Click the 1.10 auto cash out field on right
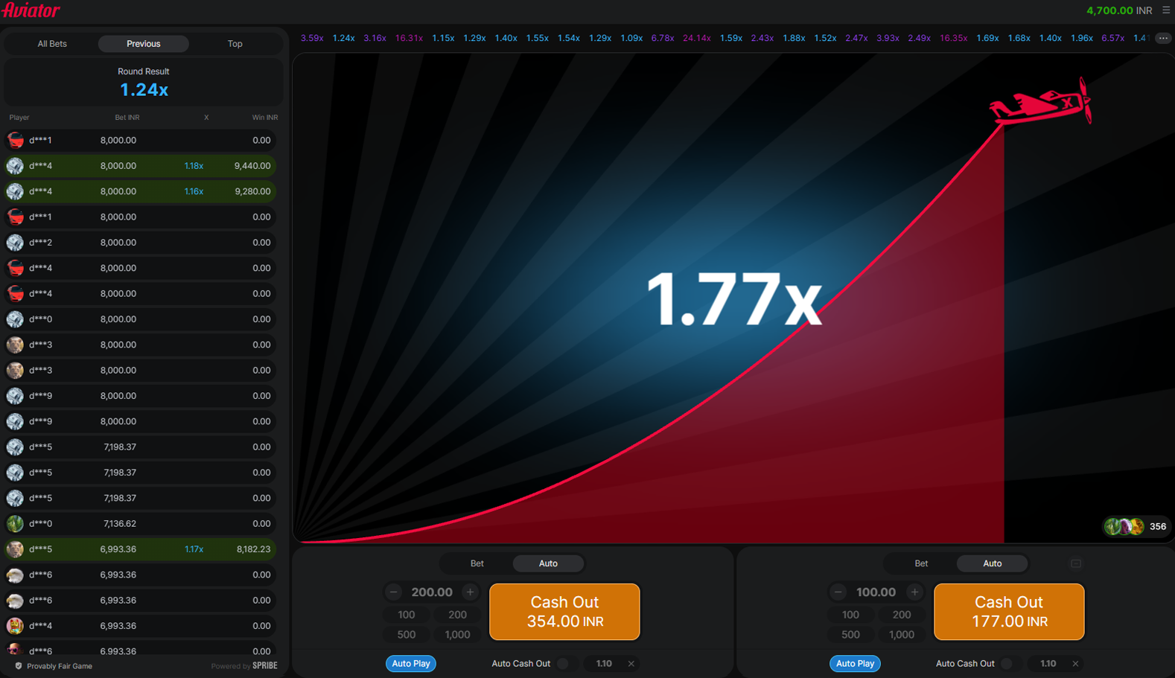This screenshot has width=1175, height=678. (x=1048, y=664)
